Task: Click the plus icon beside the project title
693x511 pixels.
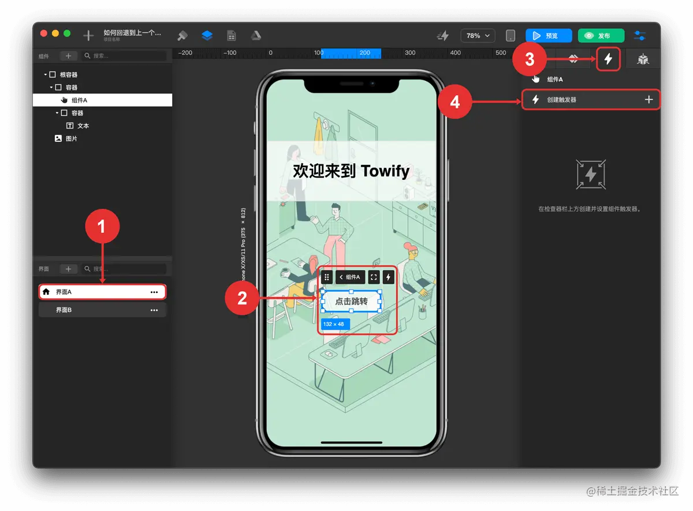Action: [x=88, y=36]
